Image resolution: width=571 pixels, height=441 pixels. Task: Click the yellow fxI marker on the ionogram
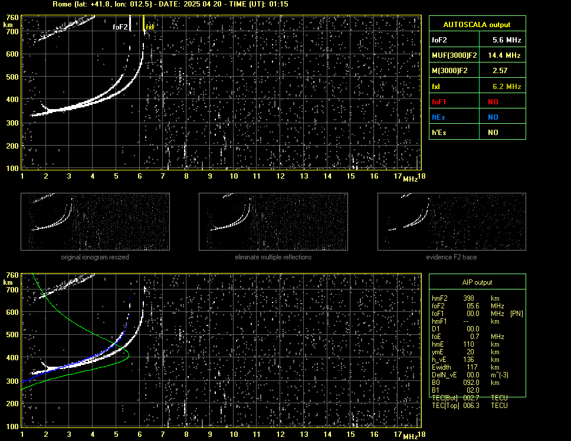(x=149, y=27)
